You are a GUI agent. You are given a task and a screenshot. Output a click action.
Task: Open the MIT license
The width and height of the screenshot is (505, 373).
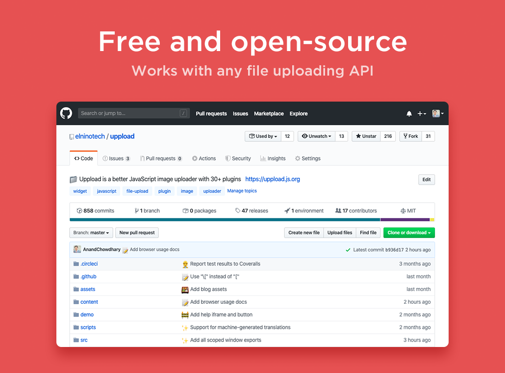(x=408, y=211)
